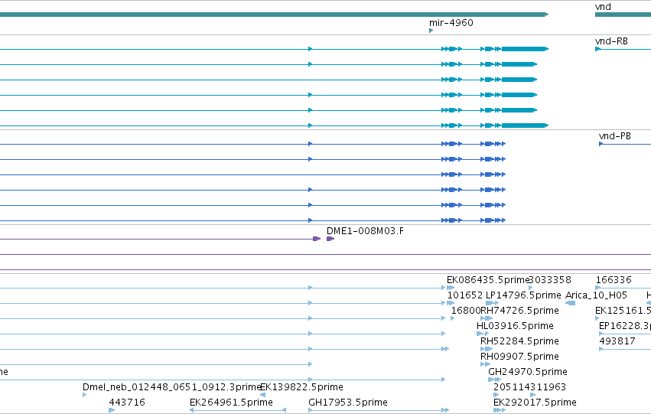The height and width of the screenshot is (414, 651).
Task: Select EST RH09907.5prime label
Action: (519, 357)
